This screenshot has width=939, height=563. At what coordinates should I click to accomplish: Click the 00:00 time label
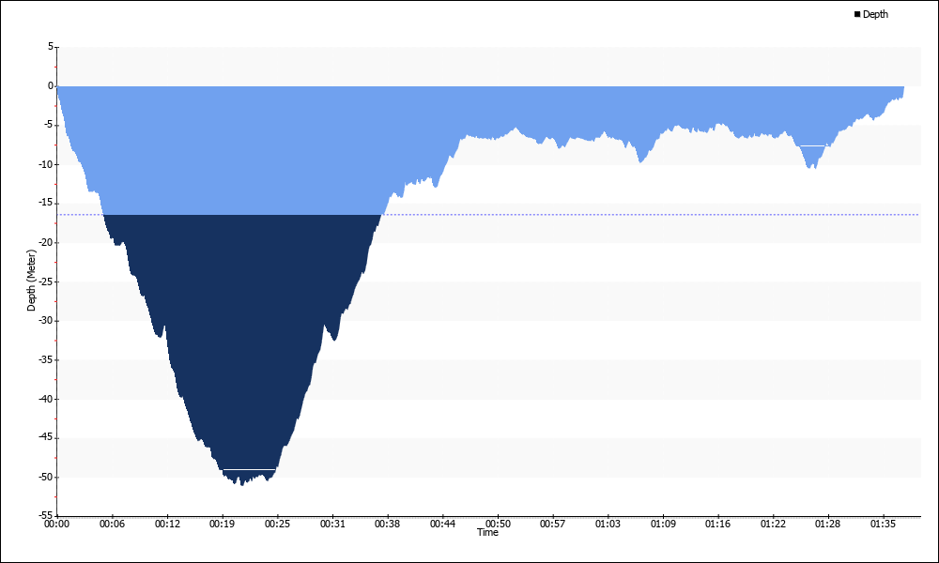click(x=57, y=525)
